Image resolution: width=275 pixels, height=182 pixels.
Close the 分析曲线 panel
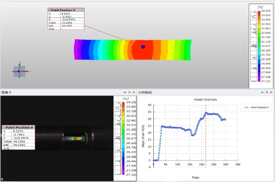point(271,92)
